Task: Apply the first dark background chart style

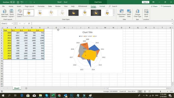Action: click(x=73, y=13)
